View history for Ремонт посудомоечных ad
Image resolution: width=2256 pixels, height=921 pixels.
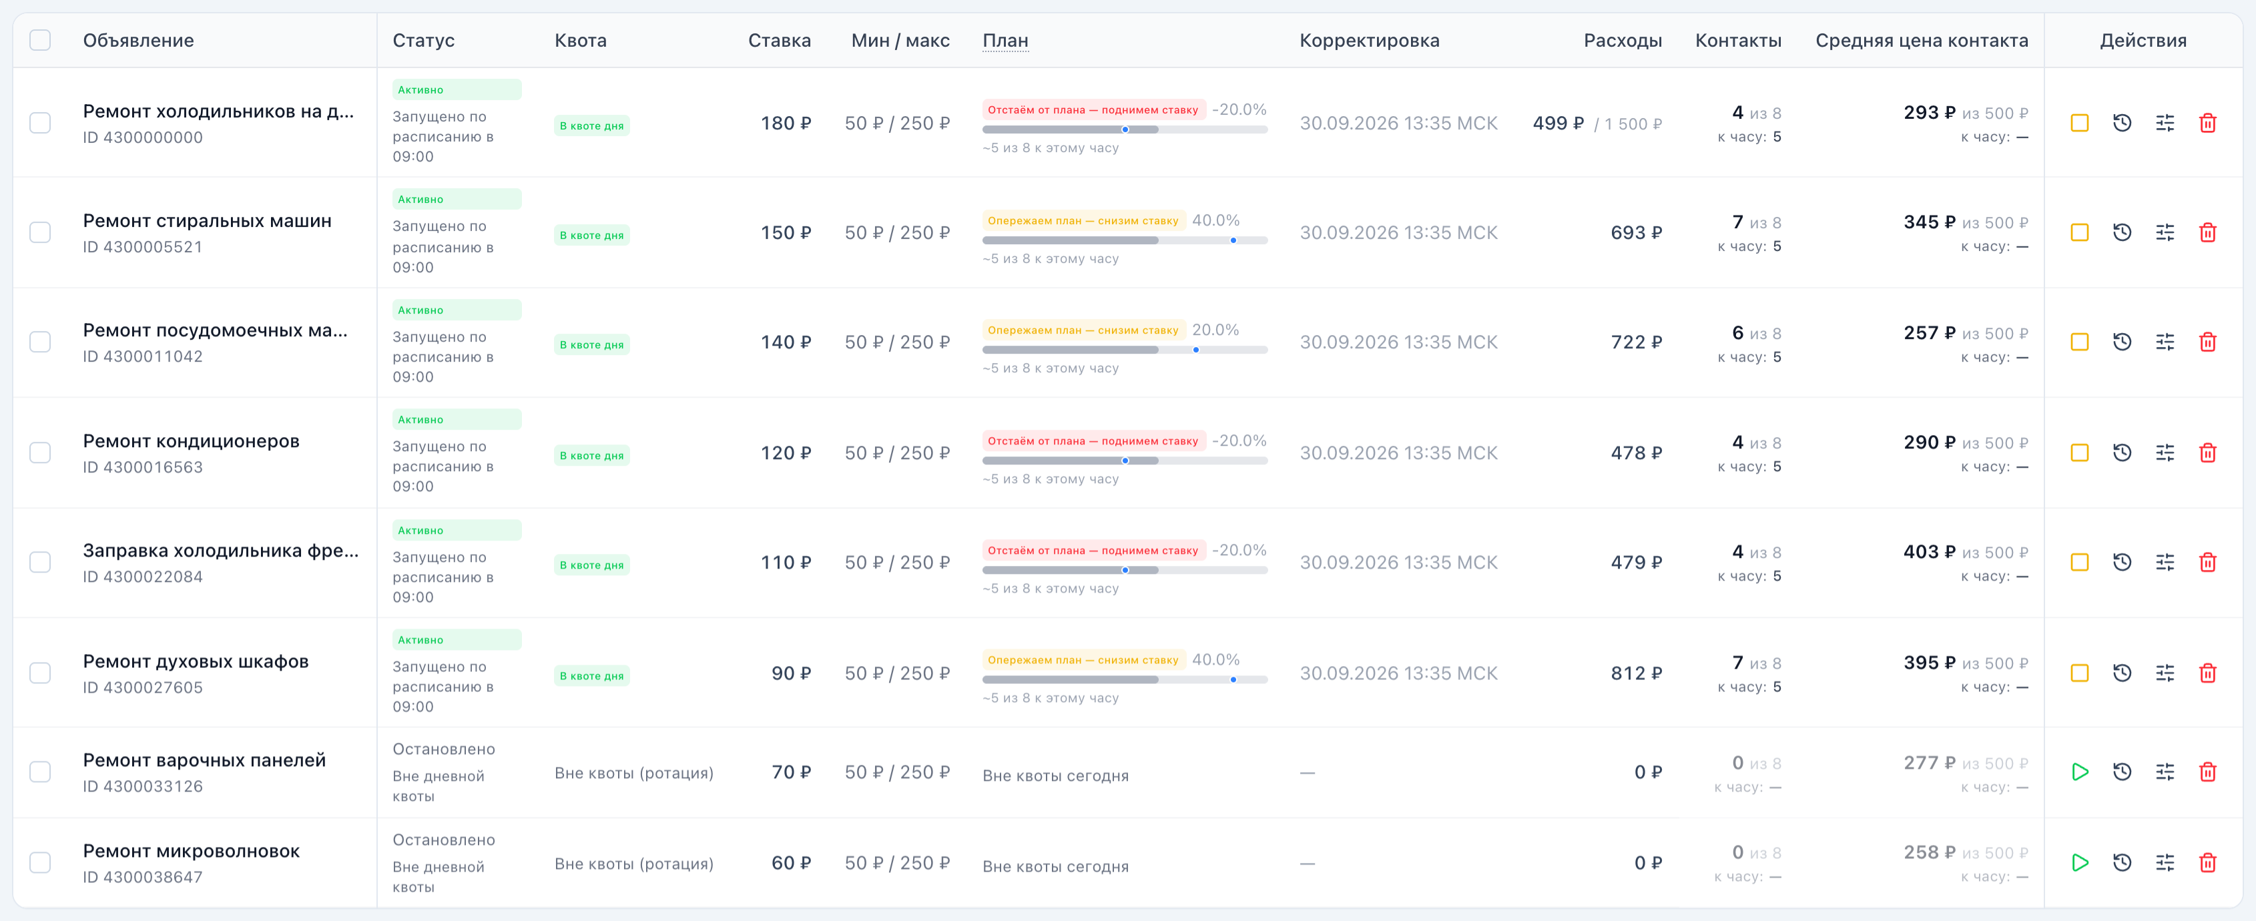pos(2121,342)
